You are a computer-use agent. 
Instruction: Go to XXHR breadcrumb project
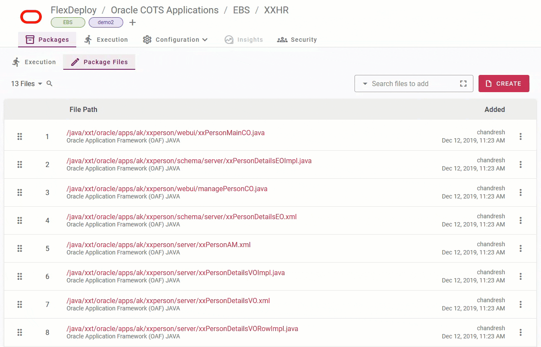[277, 10]
